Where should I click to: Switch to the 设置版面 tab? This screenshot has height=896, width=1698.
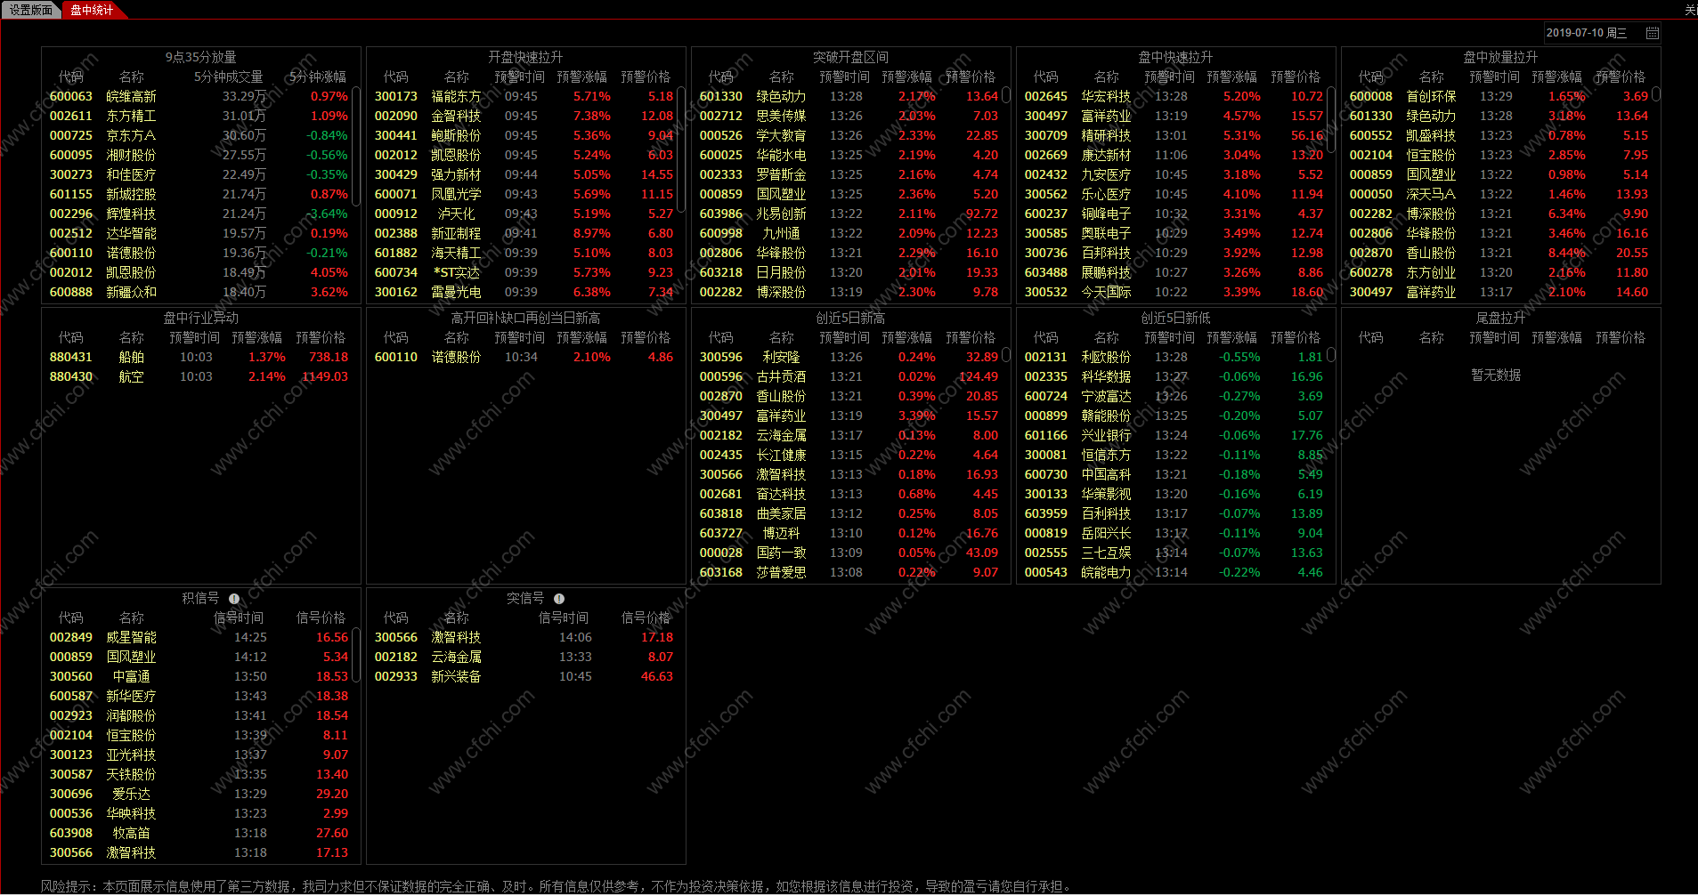coord(31,10)
